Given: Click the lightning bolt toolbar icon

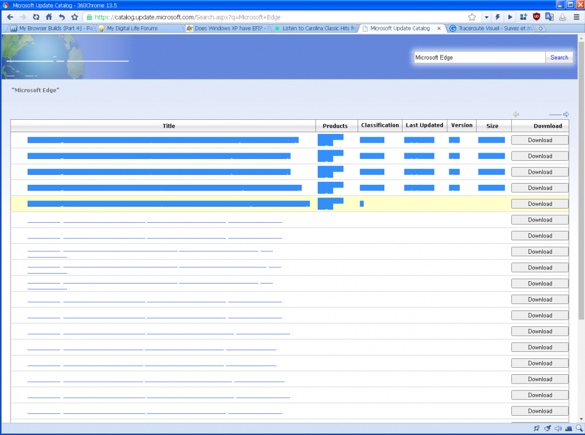Looking at the screenshot, I should [497, 17].
